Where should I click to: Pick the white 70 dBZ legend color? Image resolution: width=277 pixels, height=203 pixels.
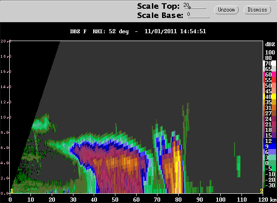click(274, 63)
